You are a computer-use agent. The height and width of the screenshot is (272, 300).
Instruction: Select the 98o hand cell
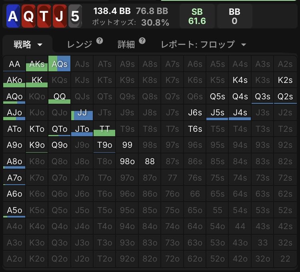tap(127, 161)
